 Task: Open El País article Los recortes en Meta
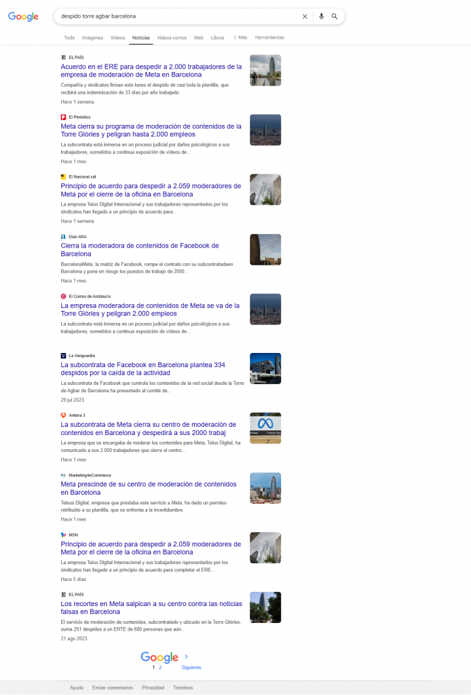[151, 607]
